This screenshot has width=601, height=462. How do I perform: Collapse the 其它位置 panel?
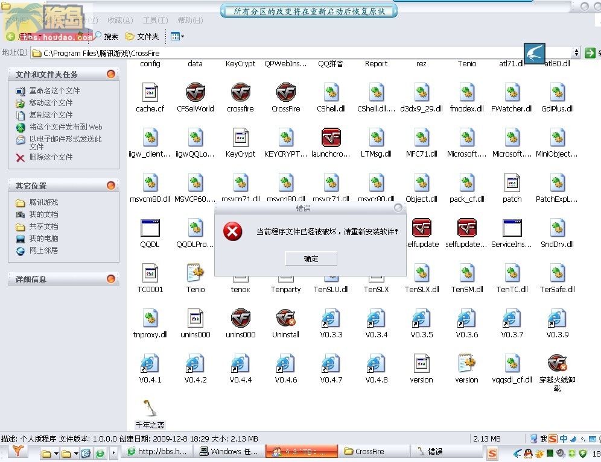tap(111, 186)
